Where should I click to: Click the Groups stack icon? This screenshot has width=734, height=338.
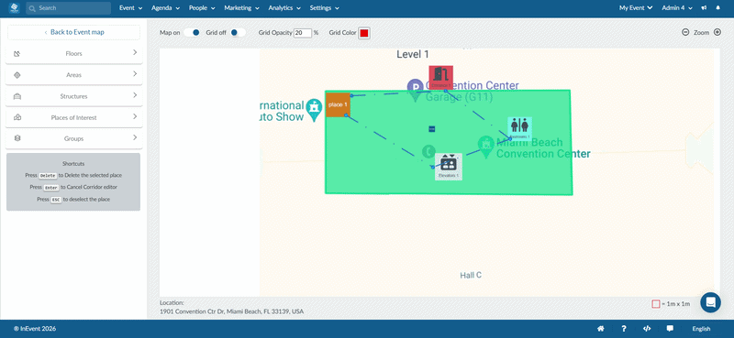tap(17, 138)
